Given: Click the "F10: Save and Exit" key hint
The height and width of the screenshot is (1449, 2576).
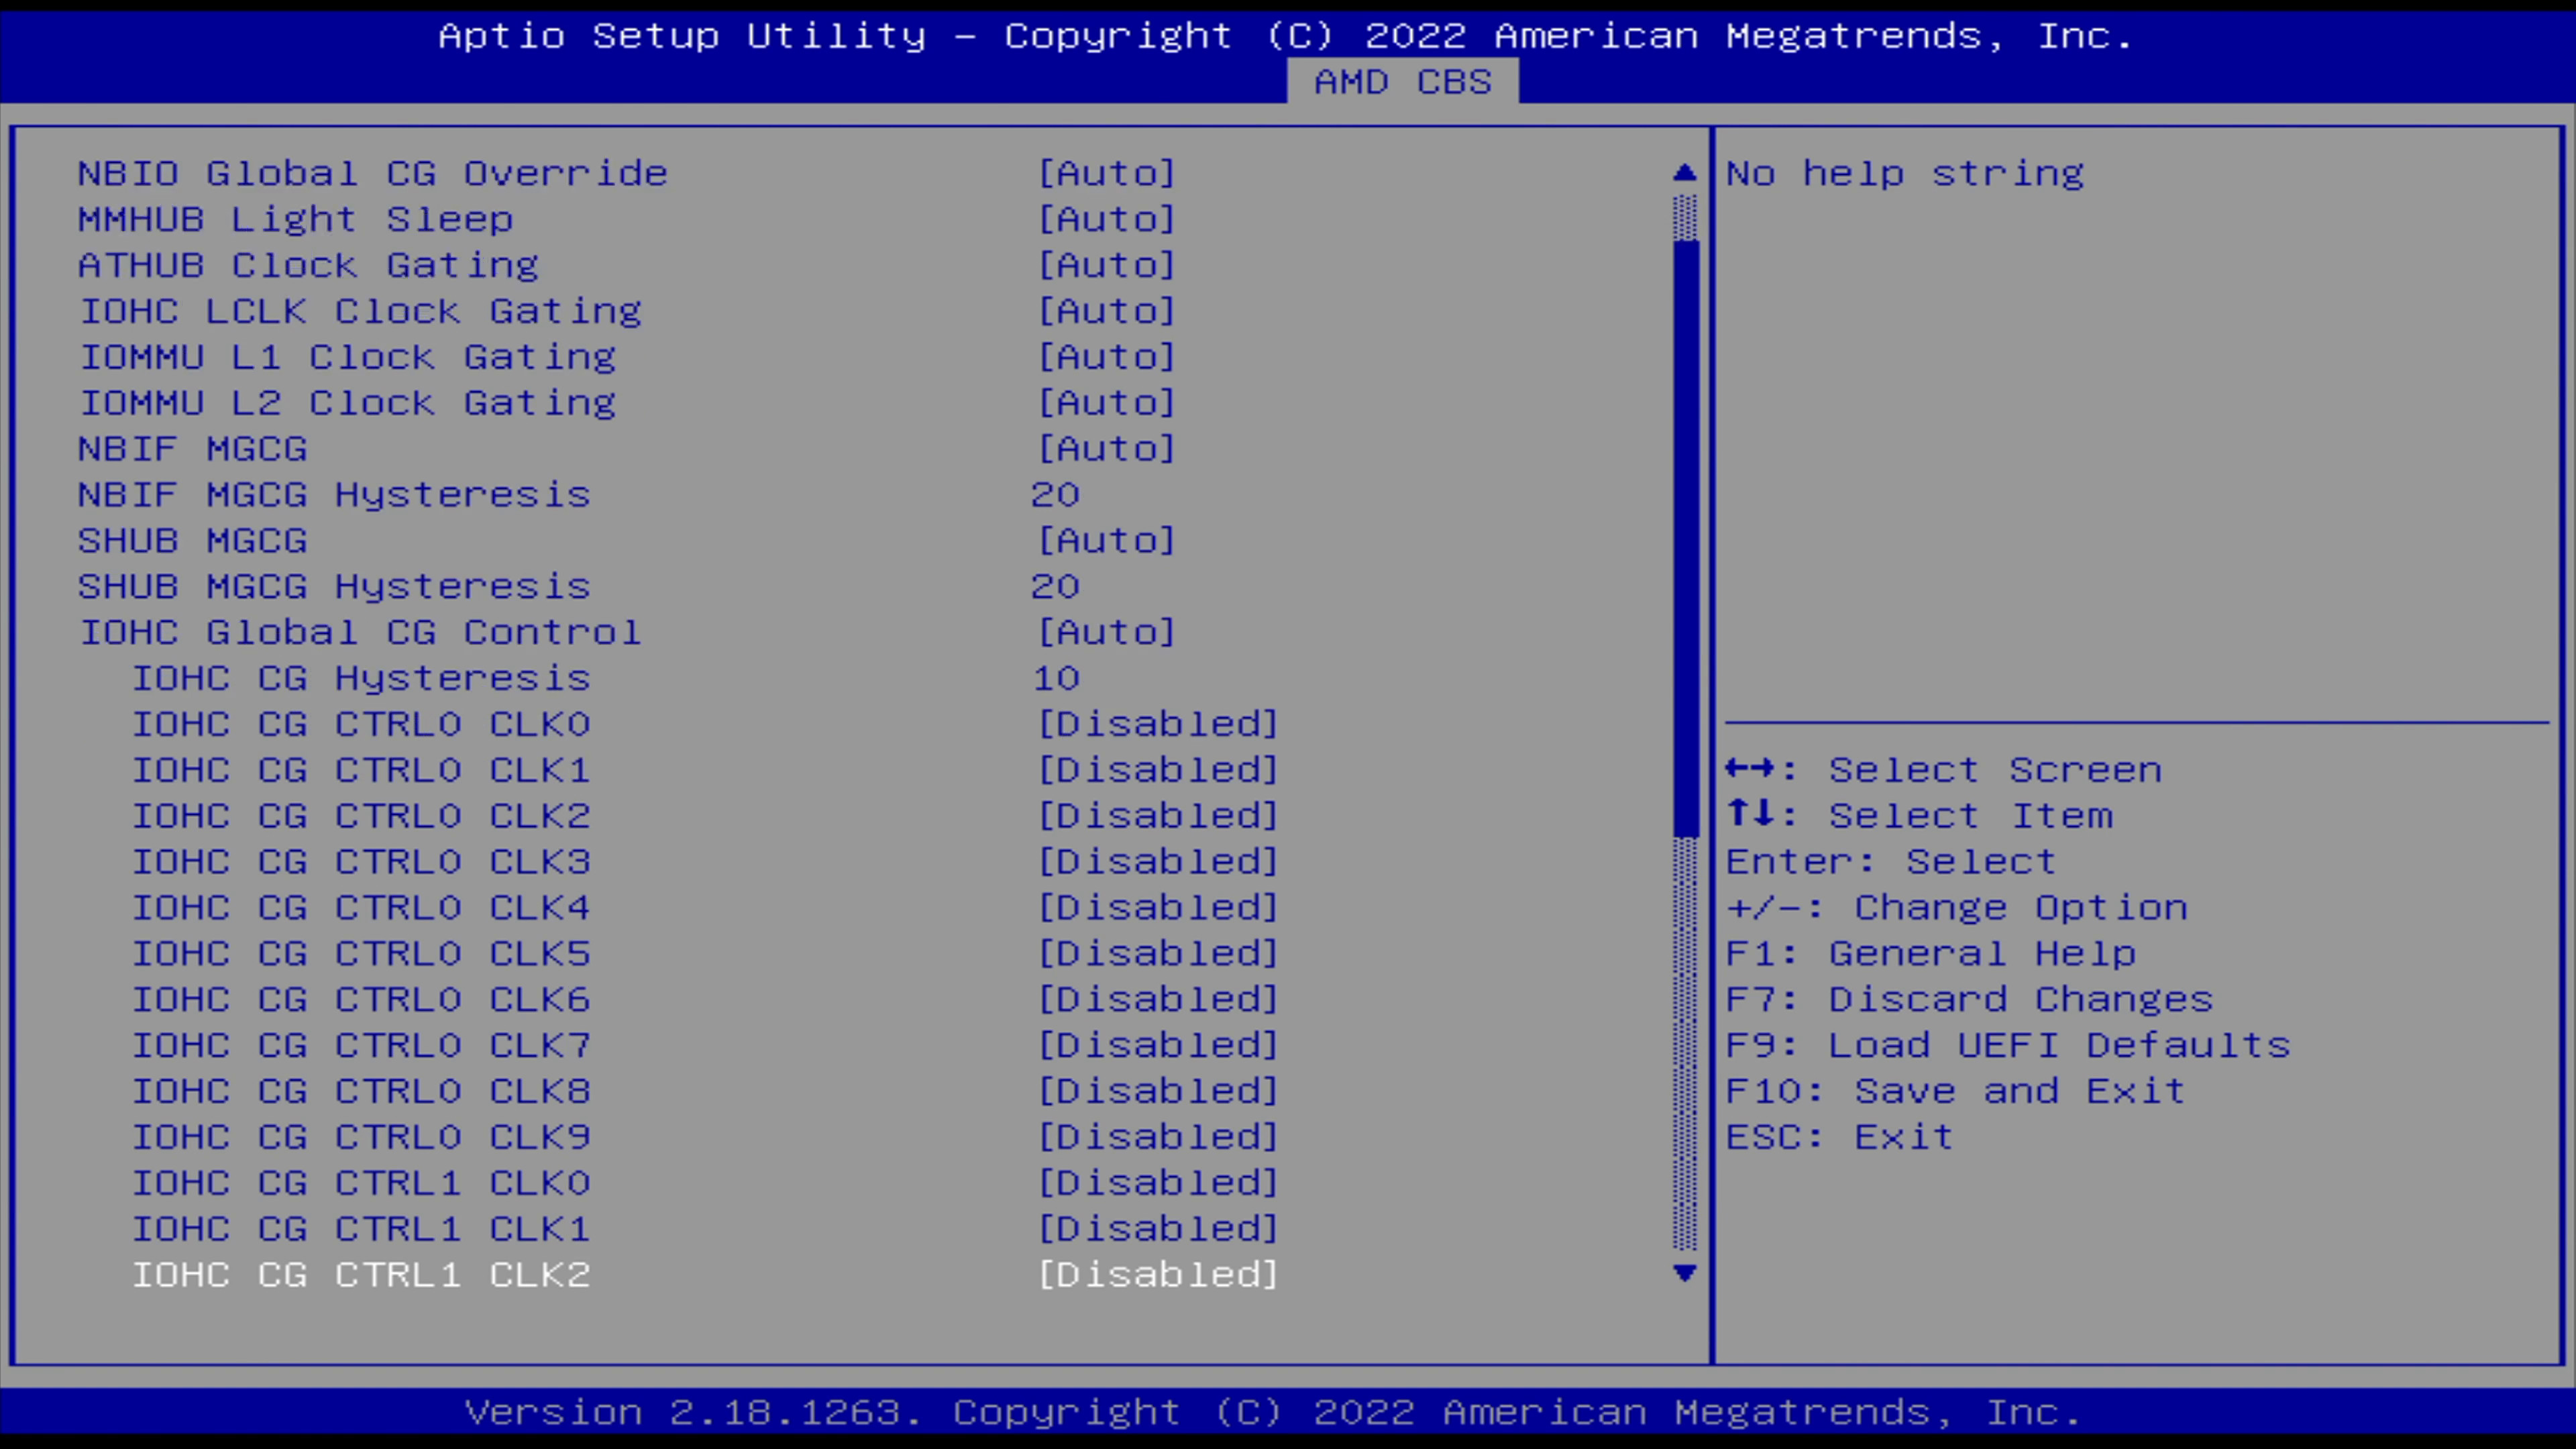Looking at the screenshot, I should 1956,1092.
